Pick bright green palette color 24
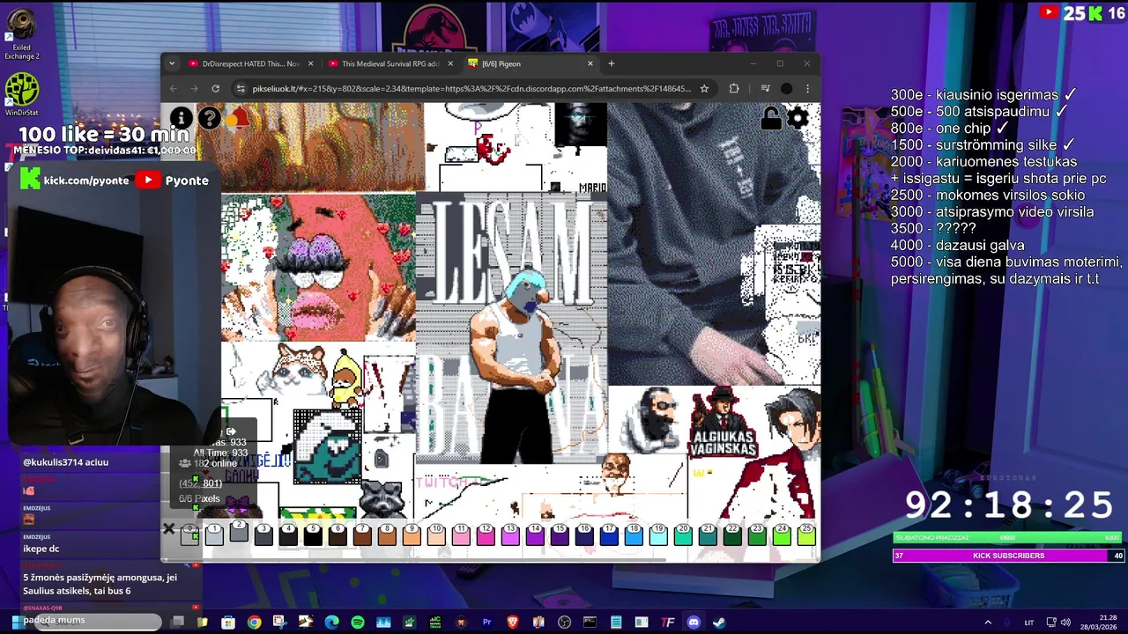Screen dimensions: 1128x634 pyautogui.click(x=782, y=534)
